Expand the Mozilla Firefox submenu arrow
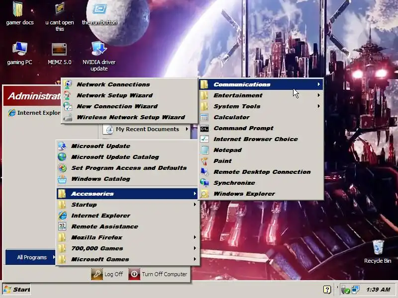This screenshot has height=298, width=398. click(x=195, y=237)
